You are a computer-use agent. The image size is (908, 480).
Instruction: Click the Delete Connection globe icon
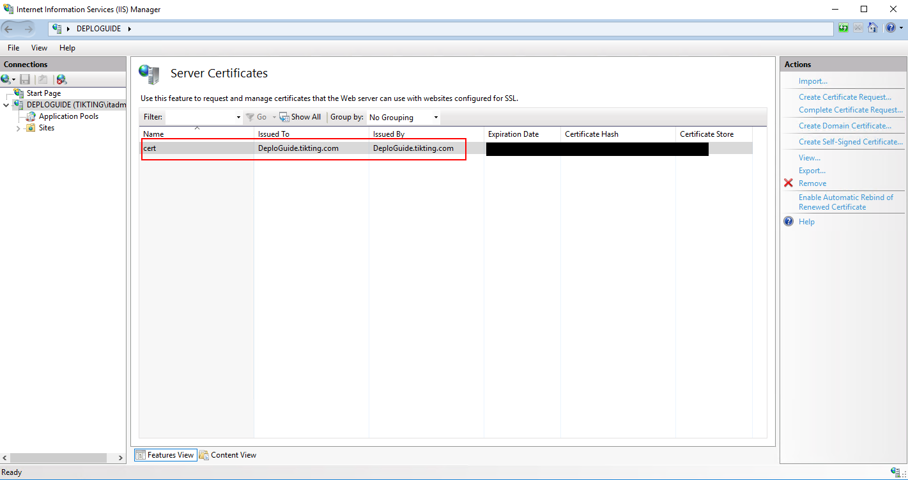point(61,79)
